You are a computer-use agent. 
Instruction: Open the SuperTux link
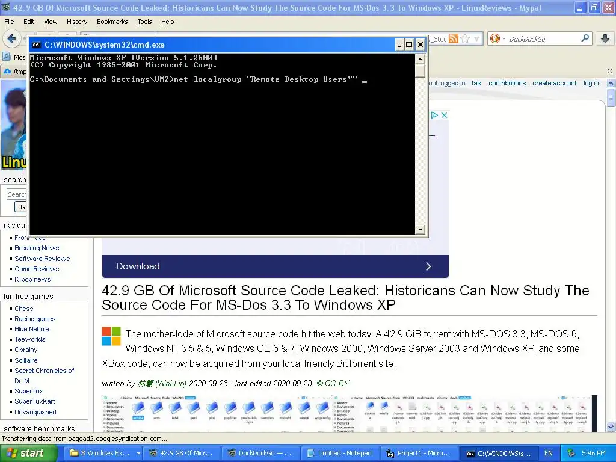(29, 391)
